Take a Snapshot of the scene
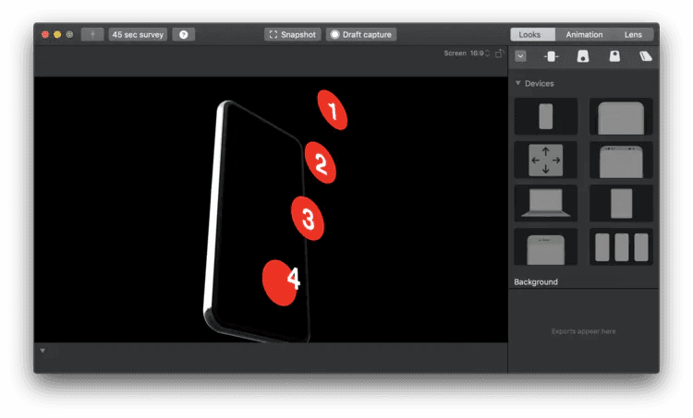 293,34
